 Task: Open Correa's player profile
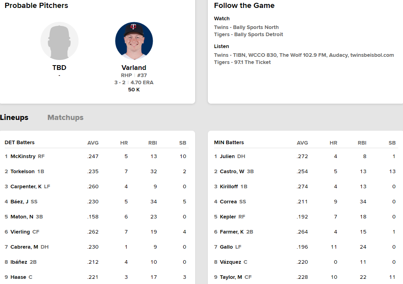(x=228, y=202)
